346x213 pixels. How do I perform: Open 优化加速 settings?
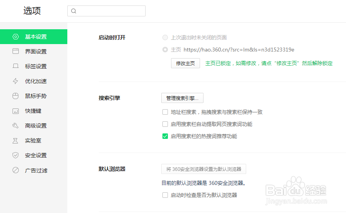(34, 81)
